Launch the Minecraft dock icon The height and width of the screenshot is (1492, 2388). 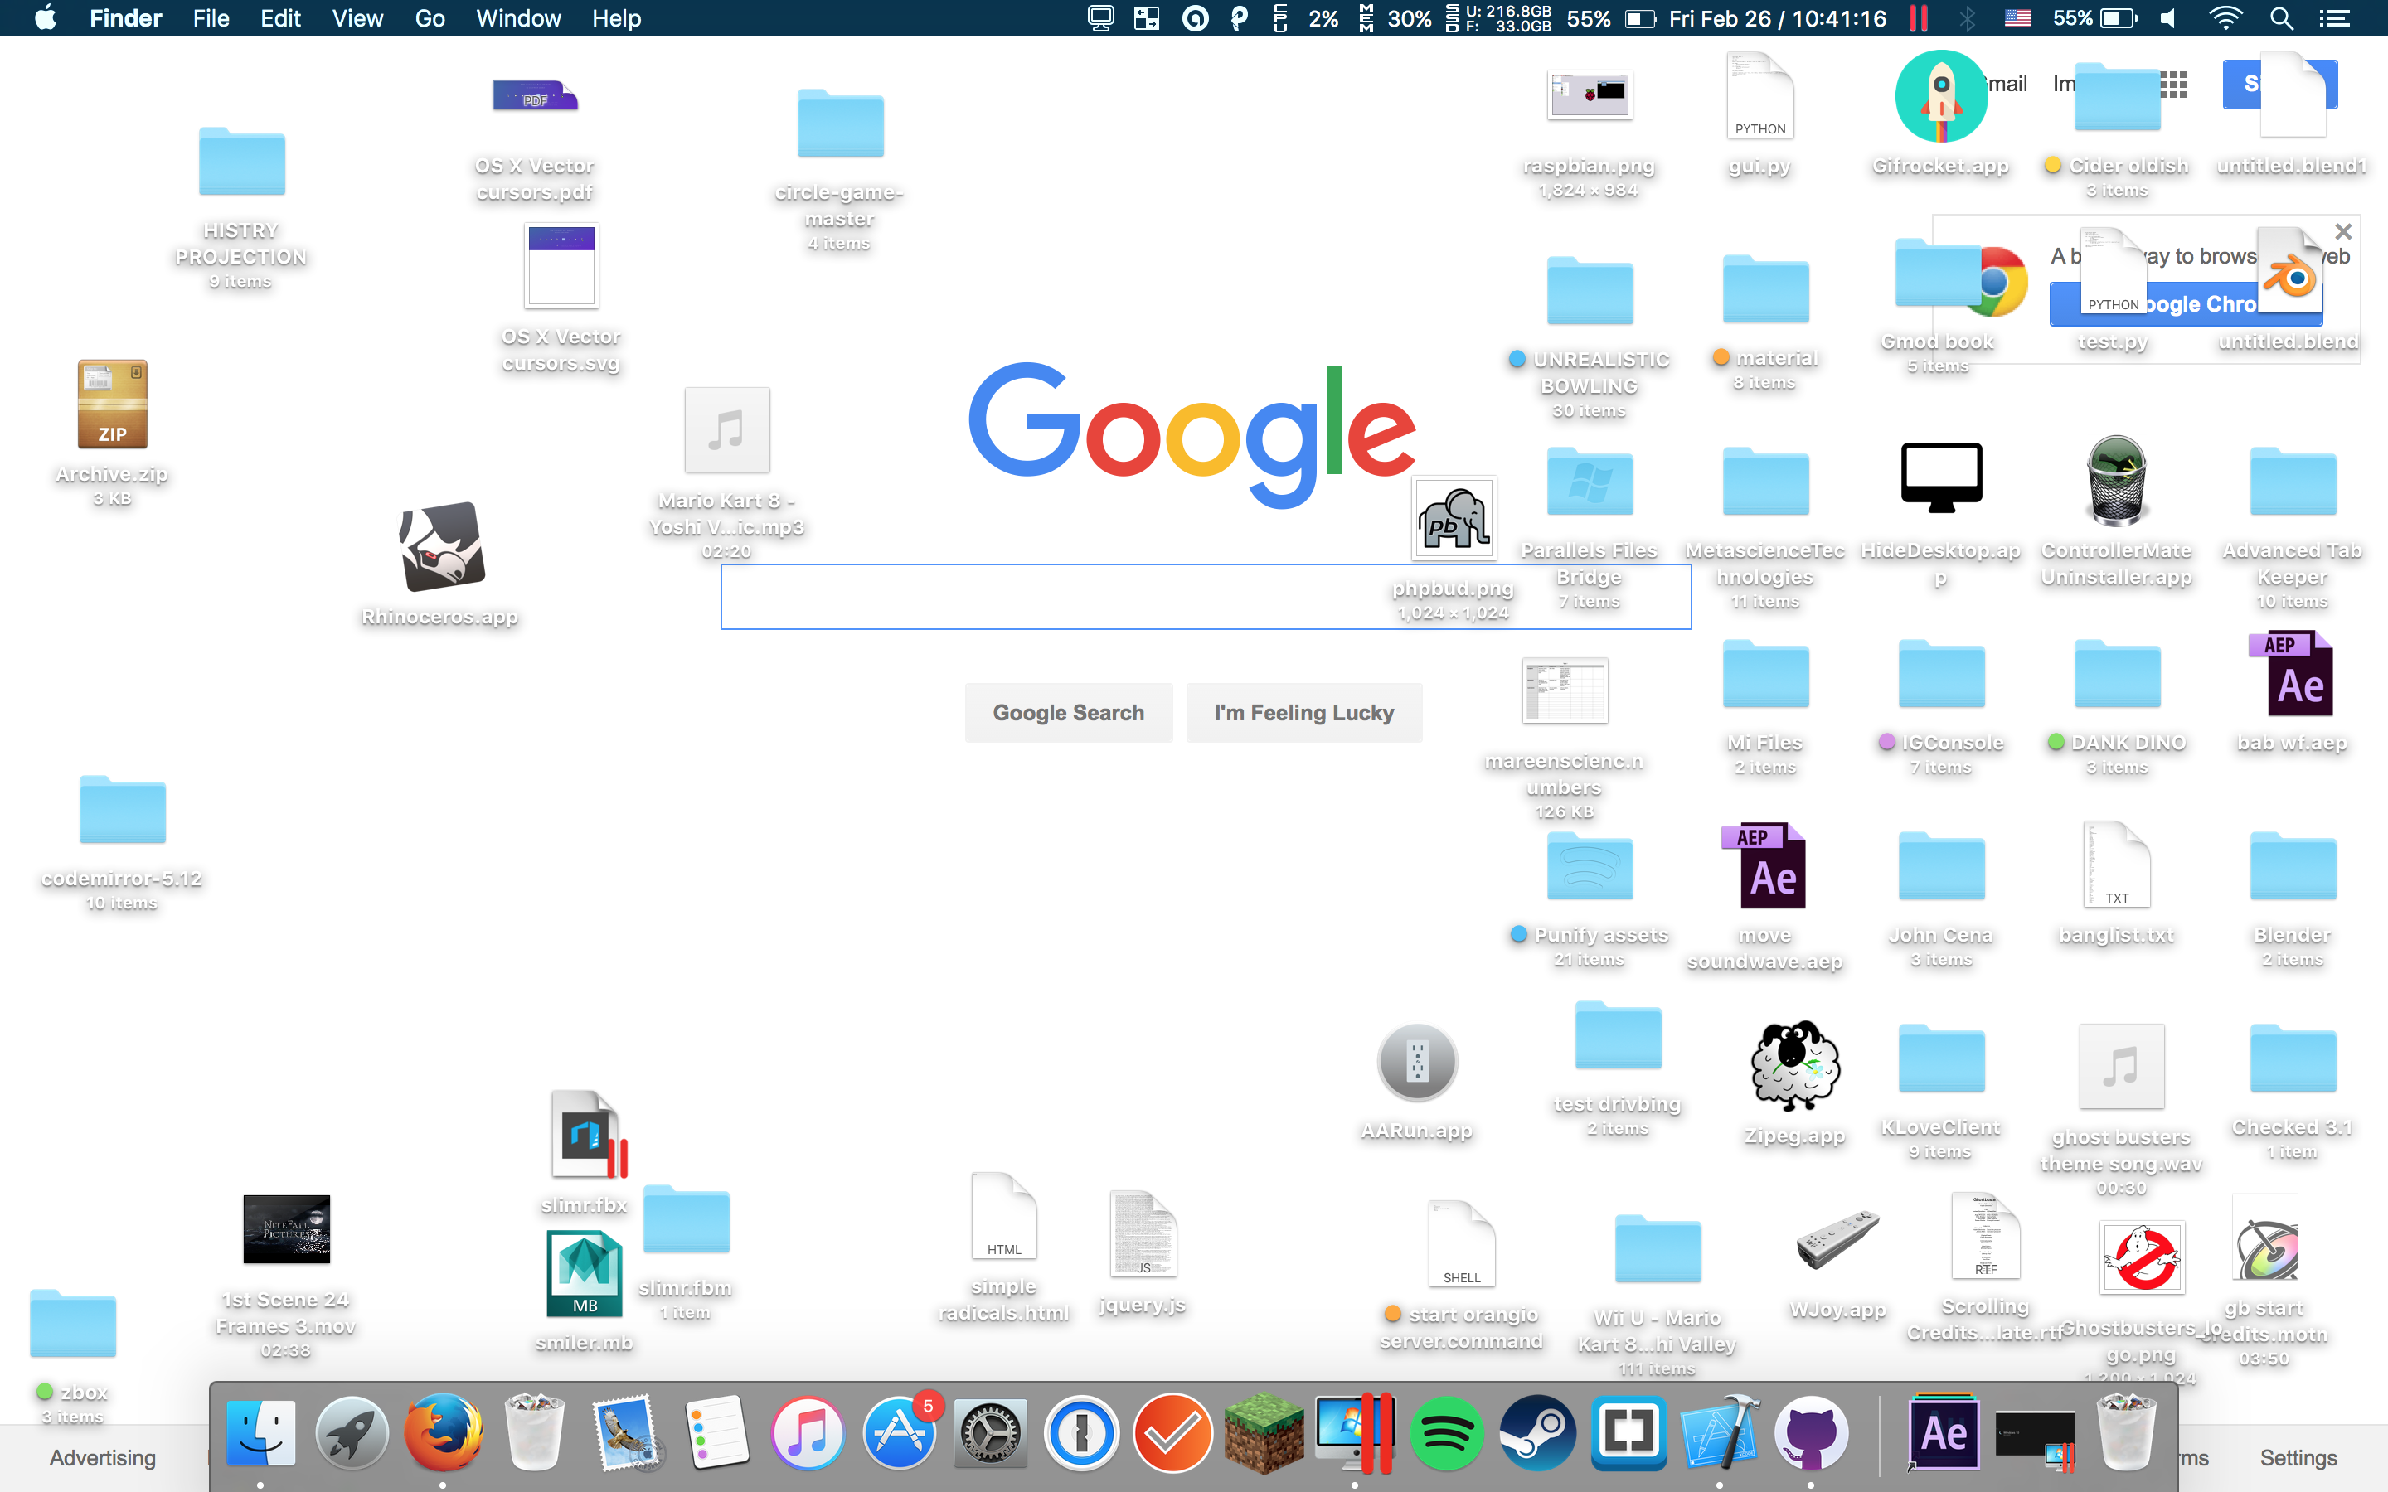[1263, 1433]
